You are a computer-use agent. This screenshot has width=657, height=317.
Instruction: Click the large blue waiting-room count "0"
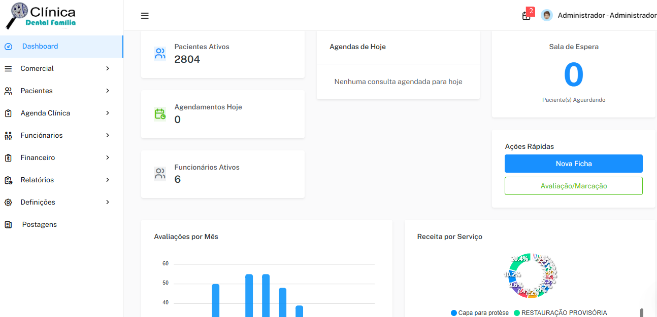pyautogui.click(x=574, y=75)
